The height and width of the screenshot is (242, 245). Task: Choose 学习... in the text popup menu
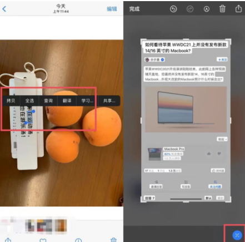tap(87, 101)
